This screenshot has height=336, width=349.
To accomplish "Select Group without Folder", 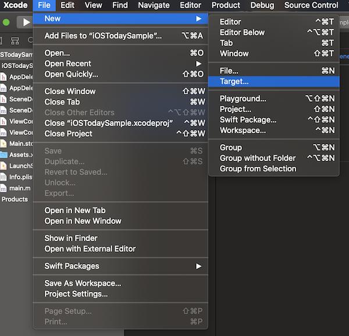I will point(274,158).
